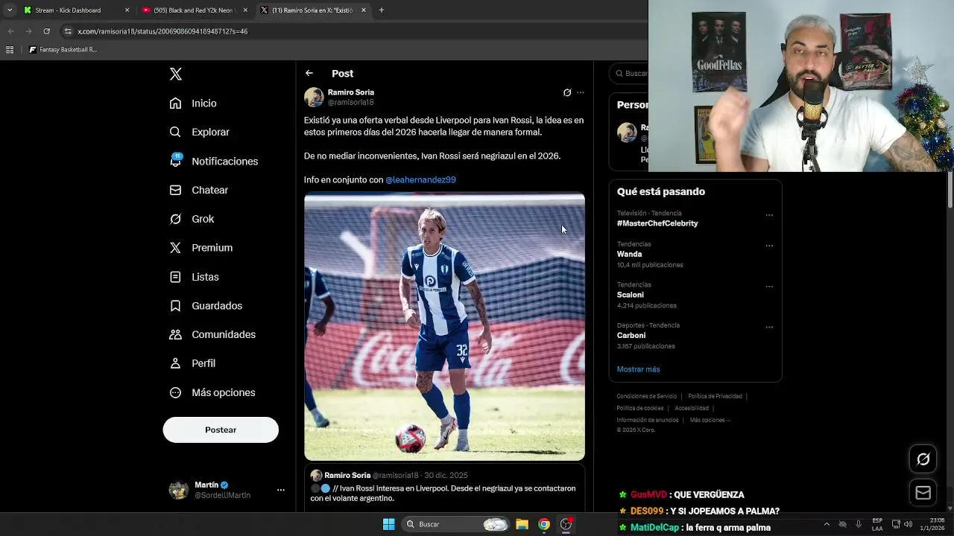Open Política de cookies link
Screen dimensions: 954x536
tap(640, 408)
